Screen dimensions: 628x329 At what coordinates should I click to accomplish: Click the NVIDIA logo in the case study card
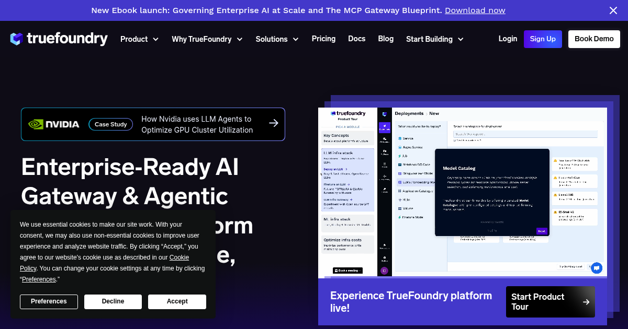point(53,124)
